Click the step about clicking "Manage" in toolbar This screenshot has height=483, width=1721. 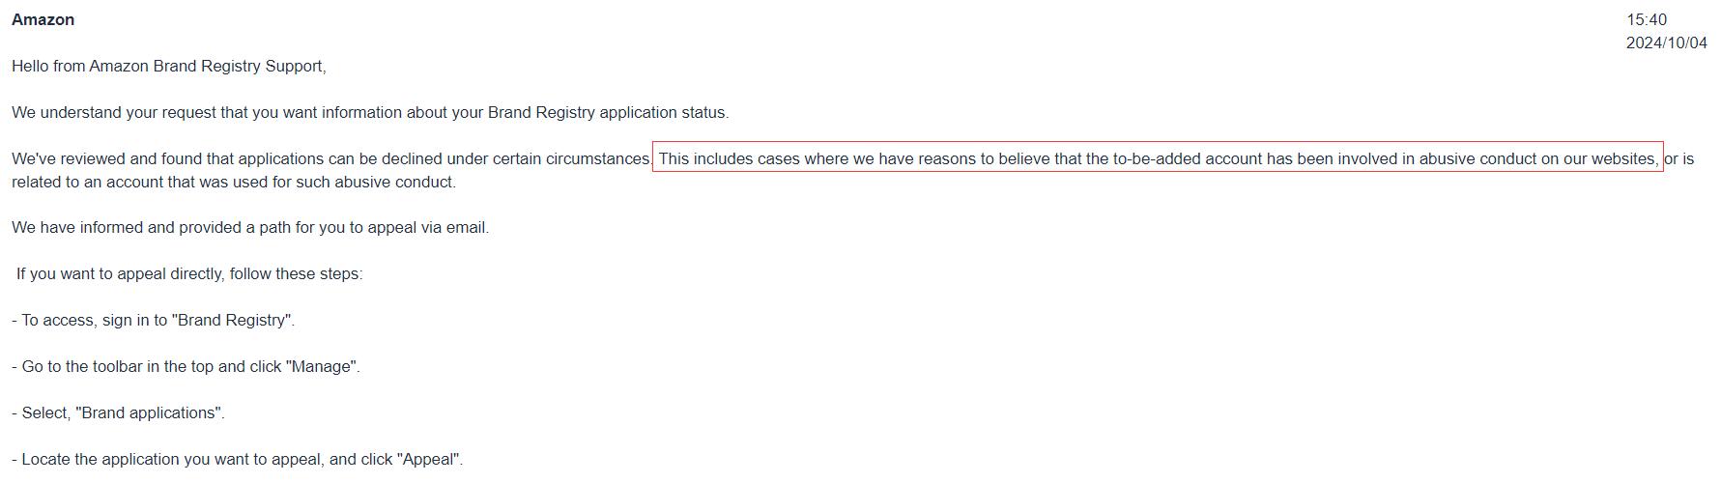tap(186, 367)
